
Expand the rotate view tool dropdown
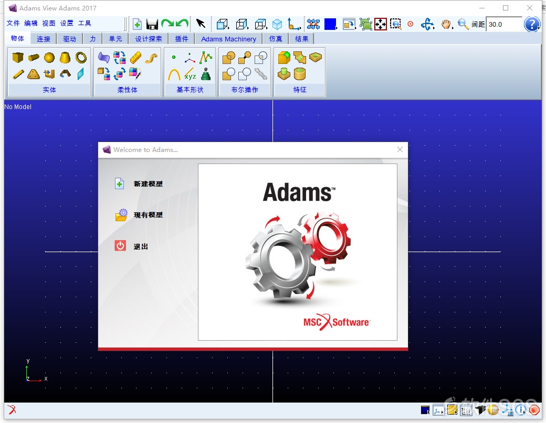coord(427,24)
